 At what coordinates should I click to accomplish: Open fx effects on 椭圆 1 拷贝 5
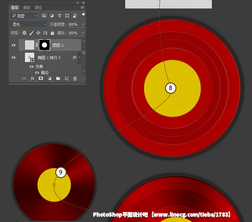point(74,57)
